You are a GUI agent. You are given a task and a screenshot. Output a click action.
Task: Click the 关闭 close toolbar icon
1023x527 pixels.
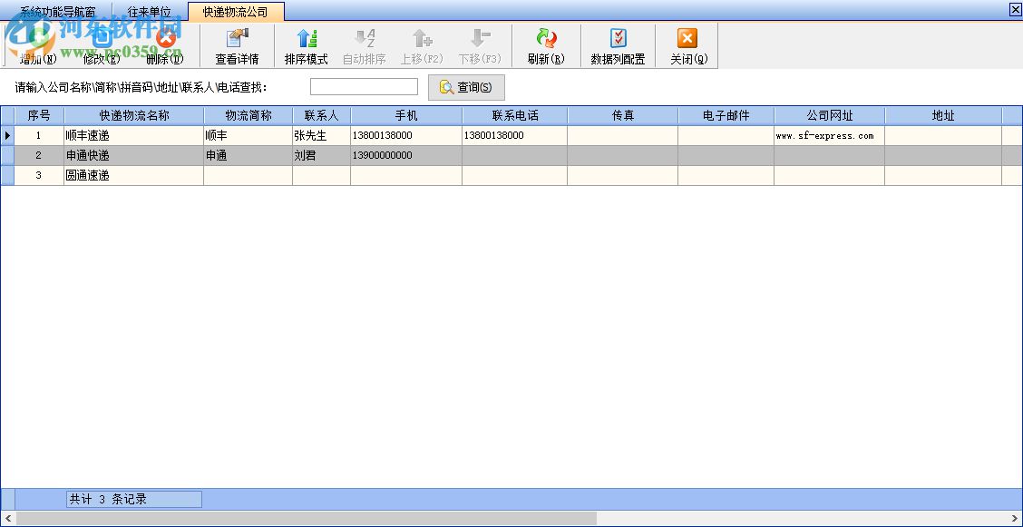pyautogui.click(x=686, y=45)
